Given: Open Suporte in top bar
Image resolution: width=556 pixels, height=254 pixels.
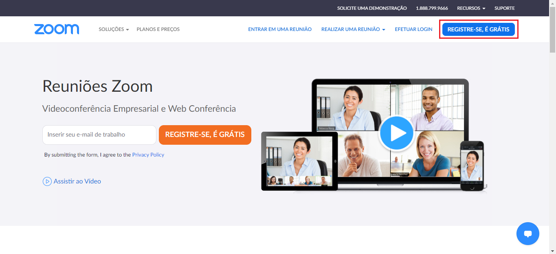Looking at the screenshot, I should [x=505, y=8].
